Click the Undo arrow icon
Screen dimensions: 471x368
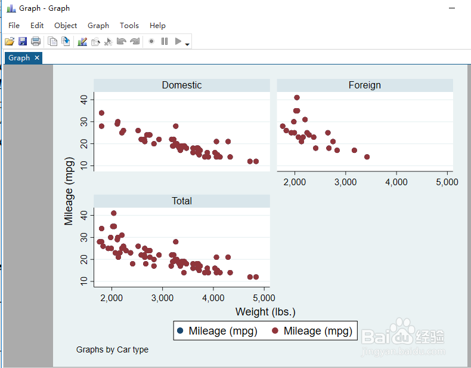point(122,41)
